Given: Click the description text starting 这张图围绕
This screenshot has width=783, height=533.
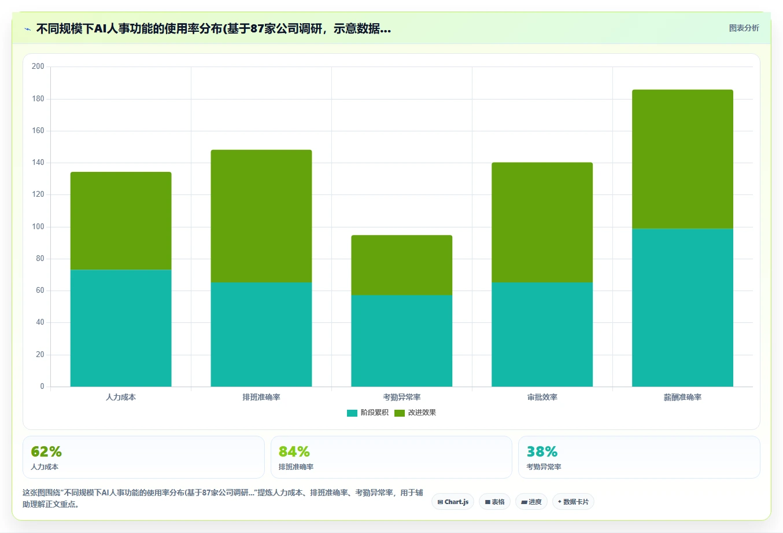Looking at the screenshot, I should (x=223, y=498).
